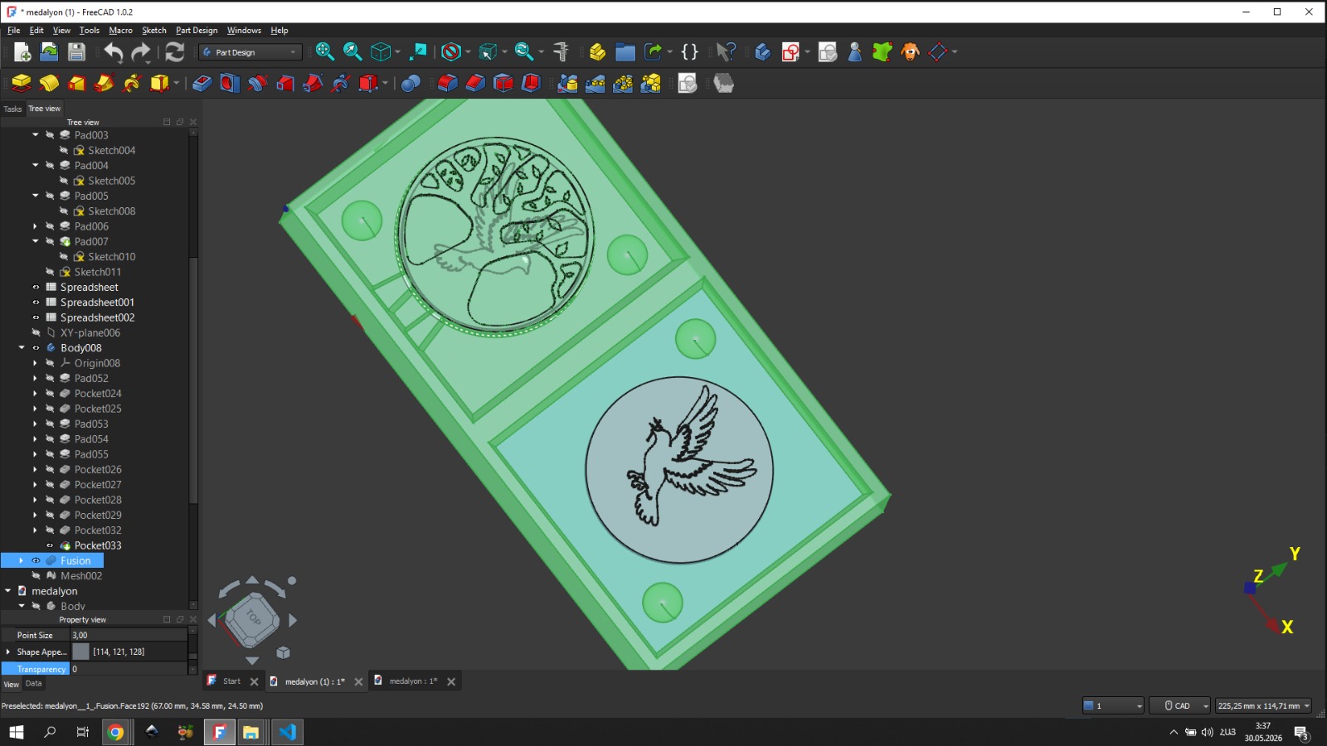1327x746 pixels.
Task: Click the curly braces VarSet icon
Action: (689, 52)
